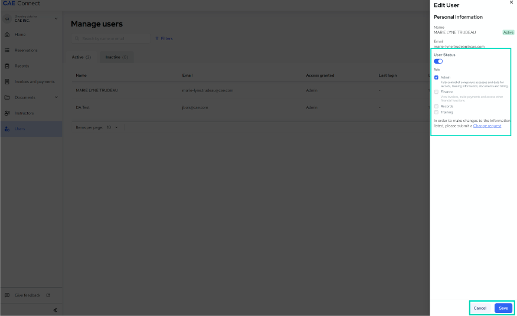Click the Home icon in sidebar
Viewport: 517px width, 316px height.
[7, 35]
